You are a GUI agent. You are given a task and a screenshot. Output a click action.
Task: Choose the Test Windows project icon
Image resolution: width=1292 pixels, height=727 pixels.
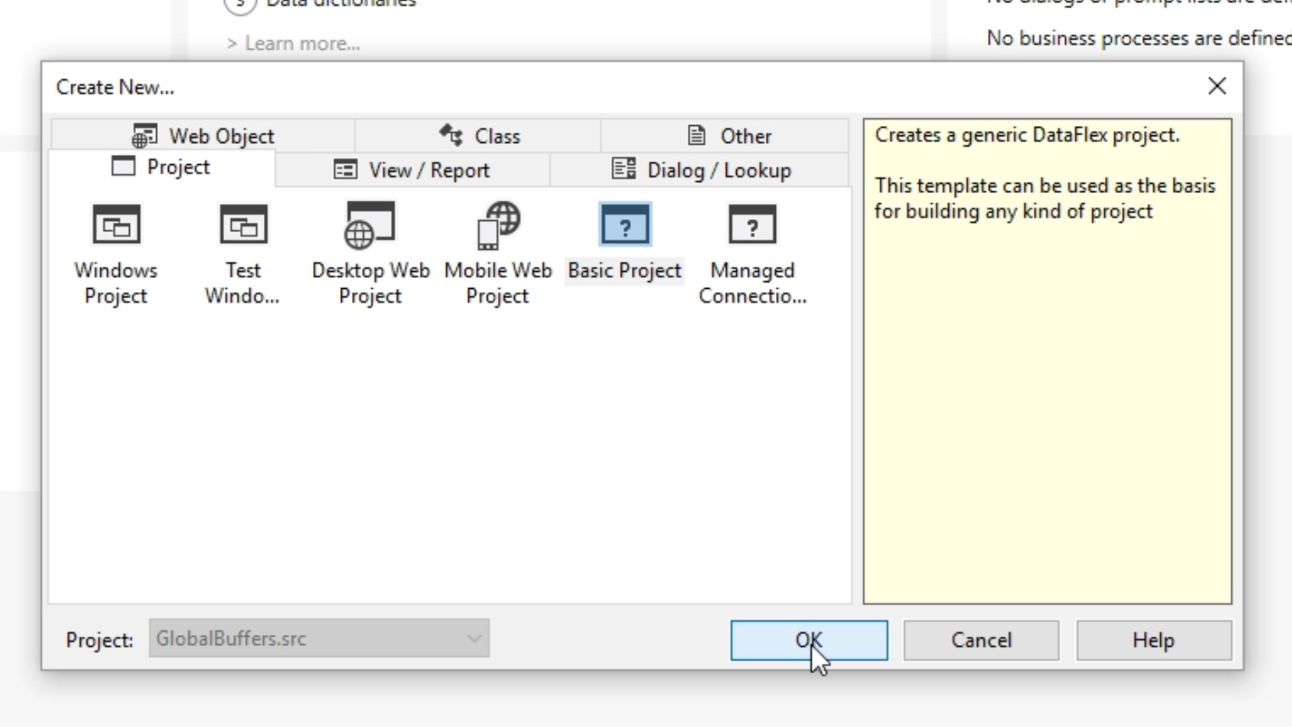click(243, 225)
